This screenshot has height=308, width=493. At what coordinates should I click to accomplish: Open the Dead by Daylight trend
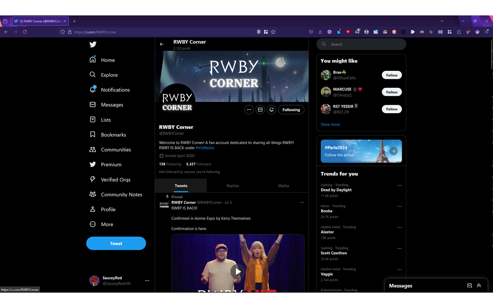336,190
